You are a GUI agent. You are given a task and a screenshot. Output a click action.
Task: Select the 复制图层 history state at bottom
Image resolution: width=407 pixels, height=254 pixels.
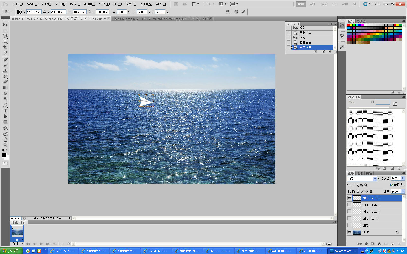coord(305,42)
